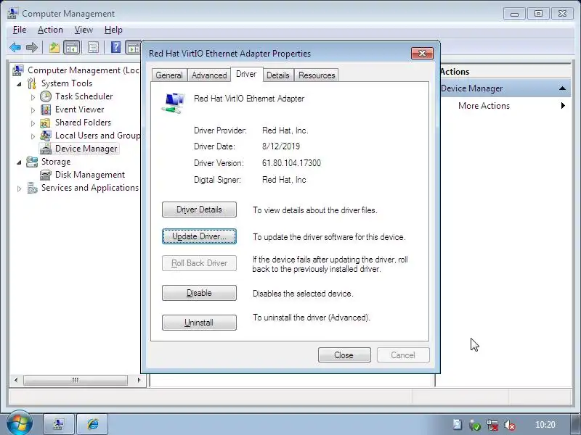Open the File menu

(20, 30)
